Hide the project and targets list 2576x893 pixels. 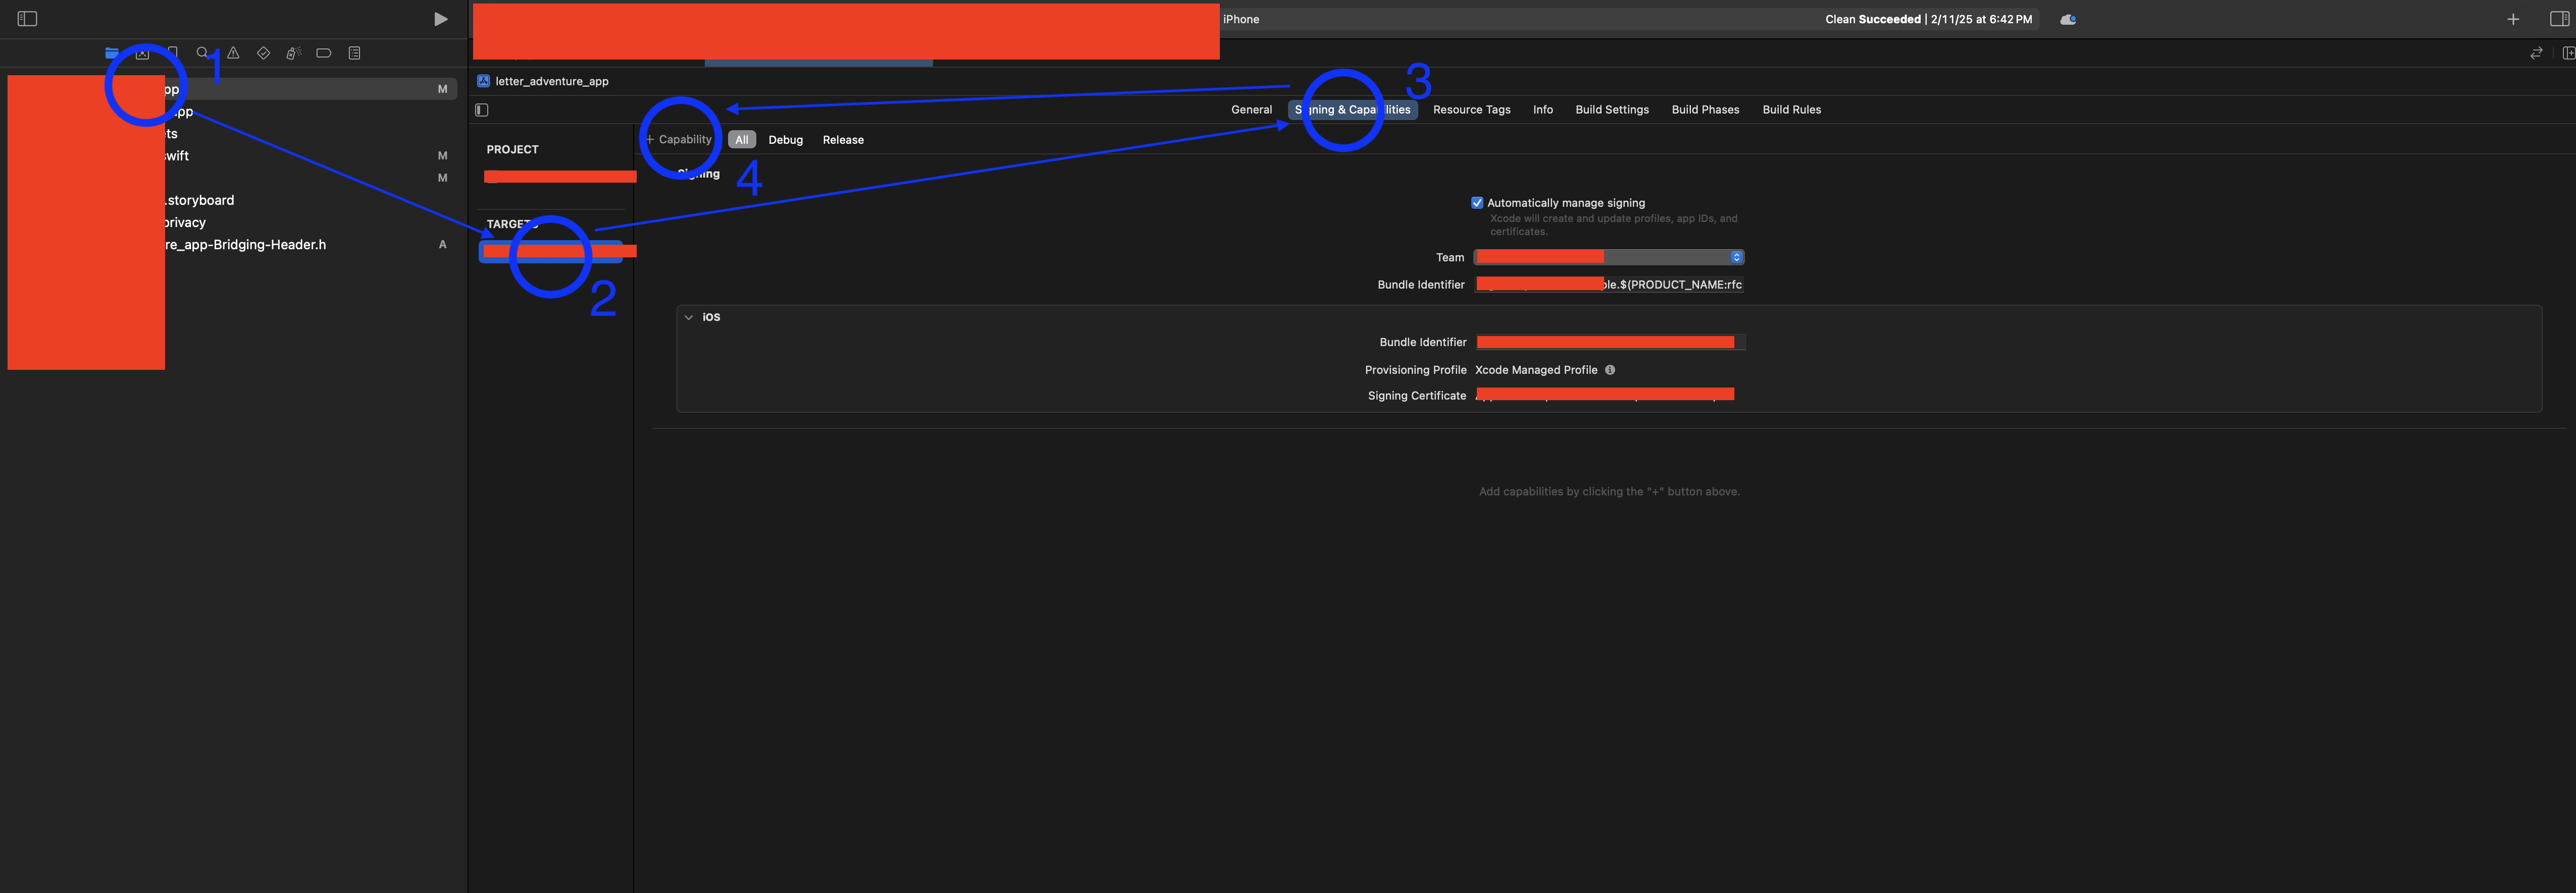click(x=482, y=110)
